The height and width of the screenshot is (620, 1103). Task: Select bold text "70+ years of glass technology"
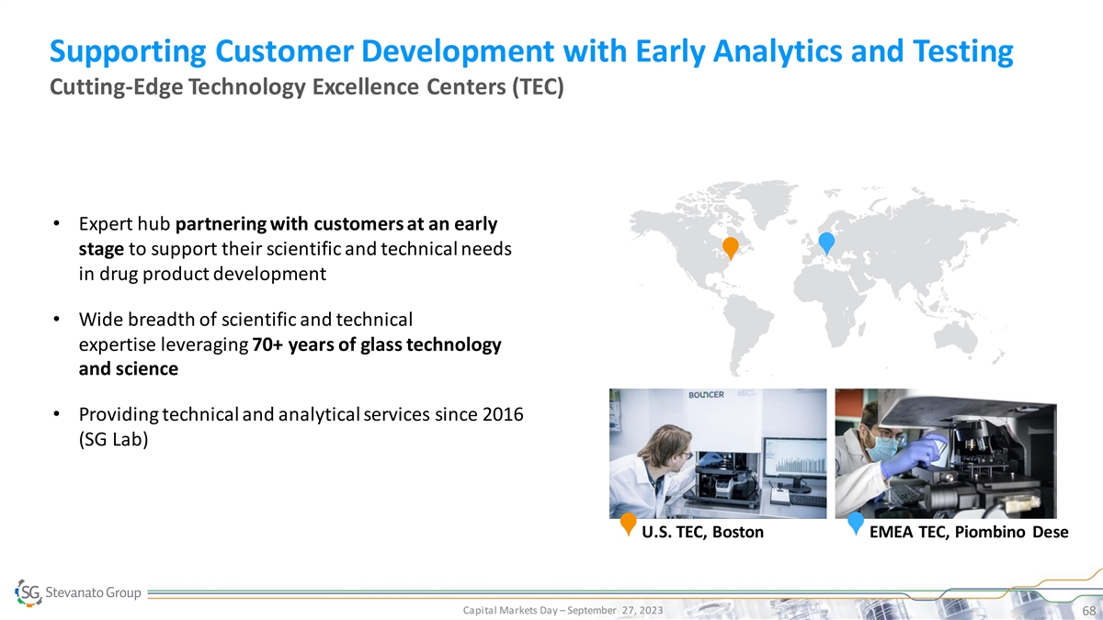coord(377,344)
